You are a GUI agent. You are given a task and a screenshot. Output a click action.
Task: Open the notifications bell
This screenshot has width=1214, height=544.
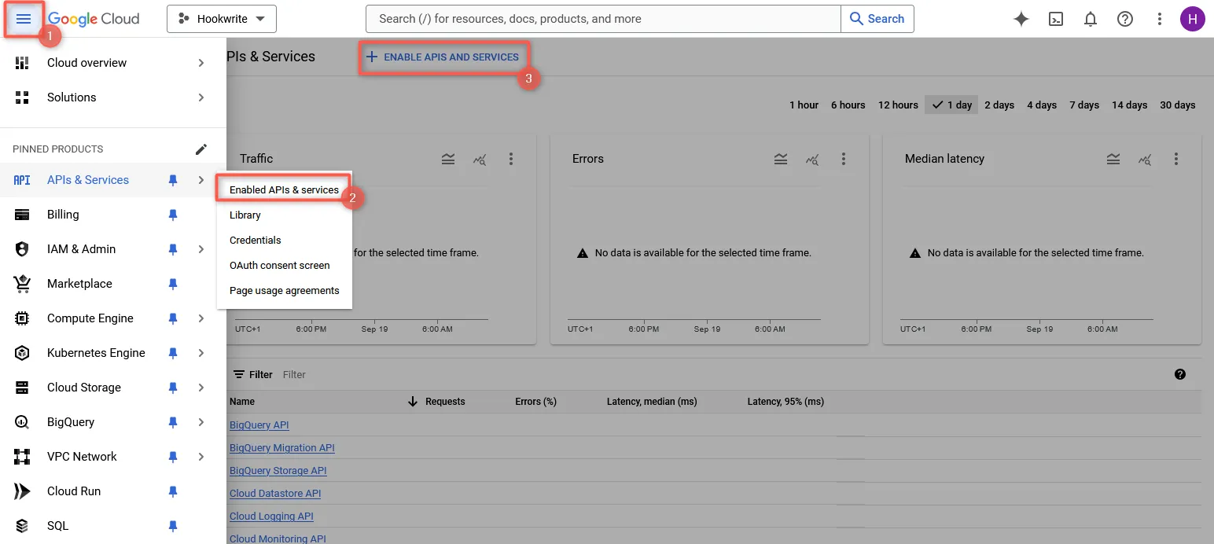coord(1091,19)
